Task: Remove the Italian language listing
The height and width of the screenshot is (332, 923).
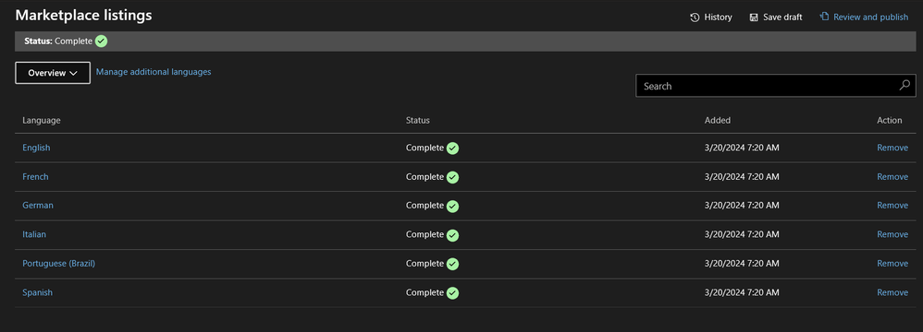Action: click(892, 234)
